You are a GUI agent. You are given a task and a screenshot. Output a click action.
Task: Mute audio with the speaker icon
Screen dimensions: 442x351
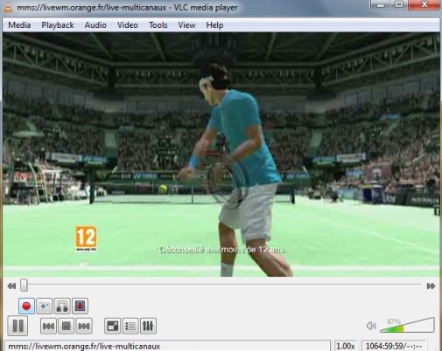pos(371,326)
